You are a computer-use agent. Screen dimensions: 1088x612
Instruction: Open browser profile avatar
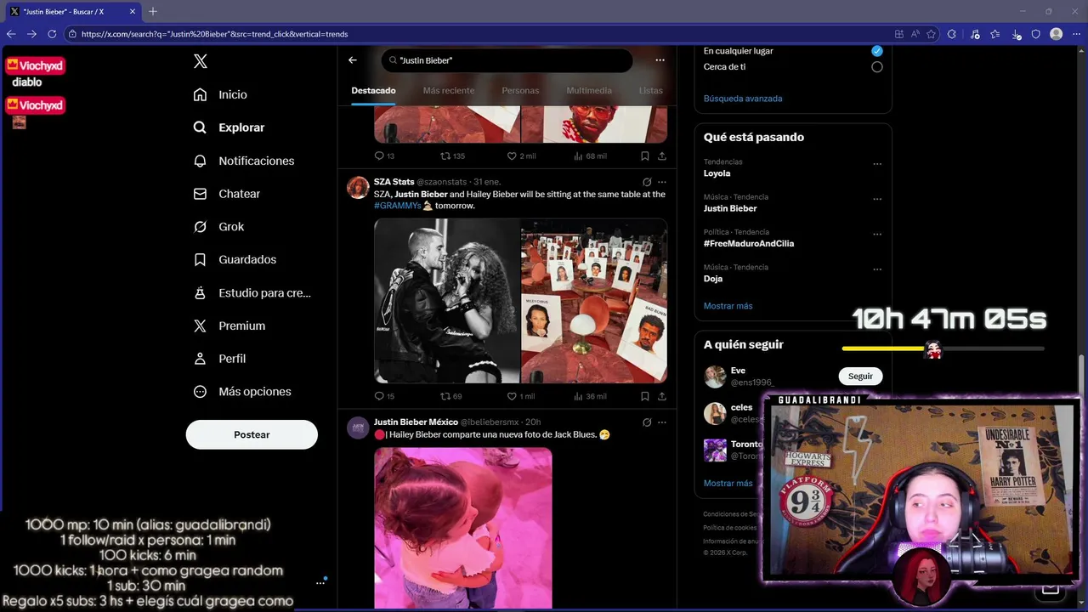click(1057, 34)
